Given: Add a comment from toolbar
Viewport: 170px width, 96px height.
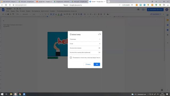Looking at the screenshot, I should pos(67,14).
